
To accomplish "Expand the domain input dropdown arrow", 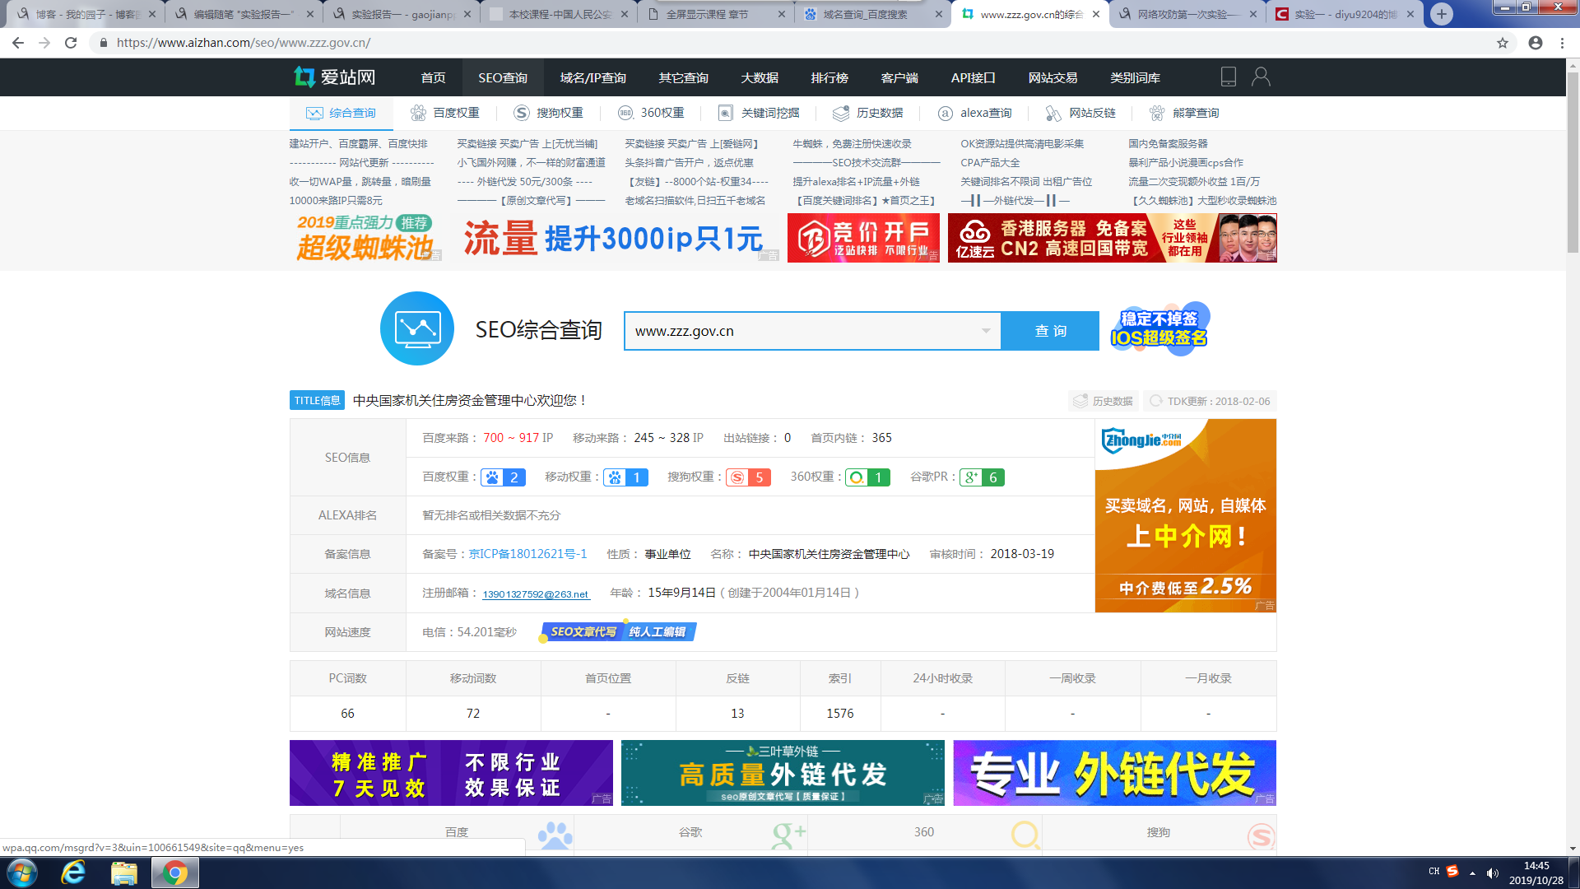I will [x=985, y=331].
